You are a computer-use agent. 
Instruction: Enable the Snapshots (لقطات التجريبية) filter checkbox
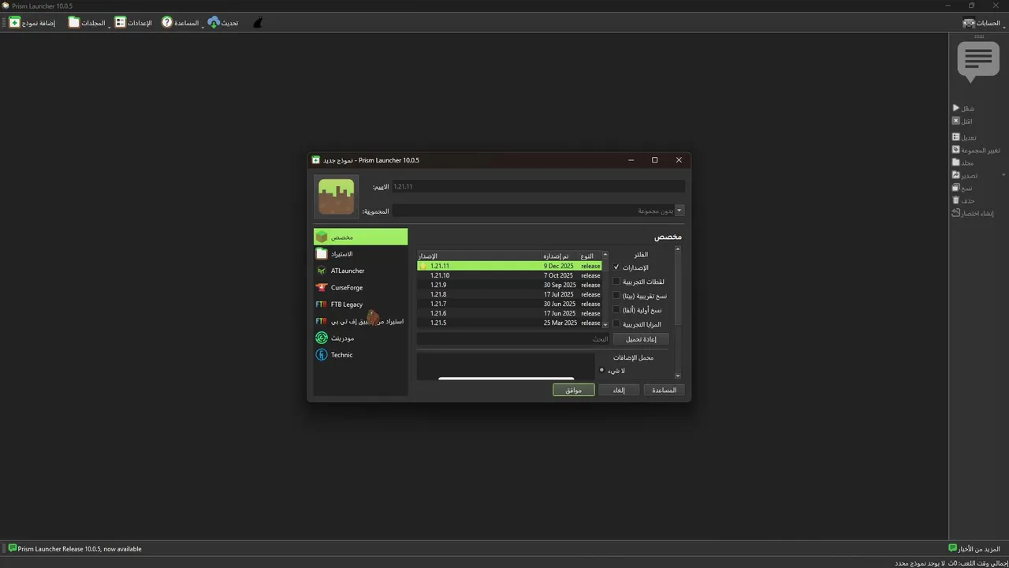[616, 282]
